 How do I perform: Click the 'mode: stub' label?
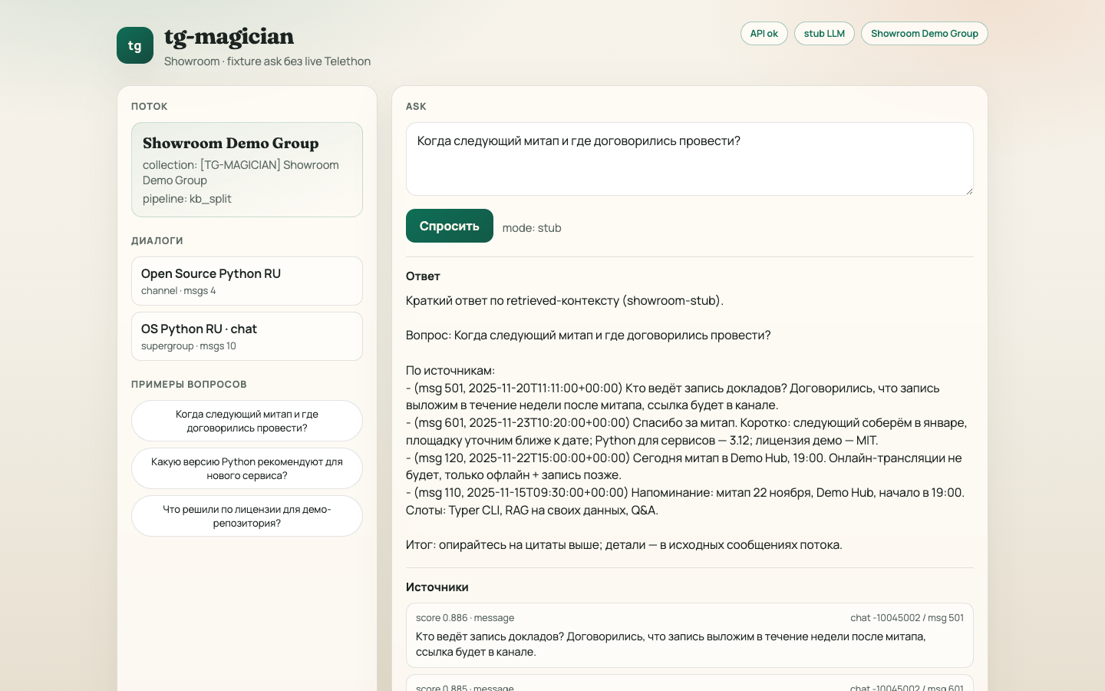[x=532, y=228]
